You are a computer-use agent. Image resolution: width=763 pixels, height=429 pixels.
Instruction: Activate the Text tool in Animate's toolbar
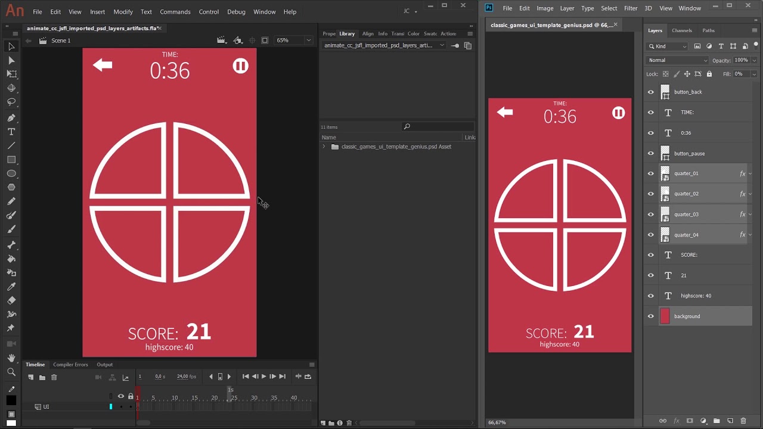point(11,132)
